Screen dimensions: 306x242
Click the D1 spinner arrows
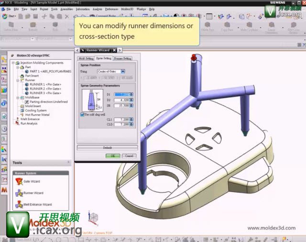(131, 94)
